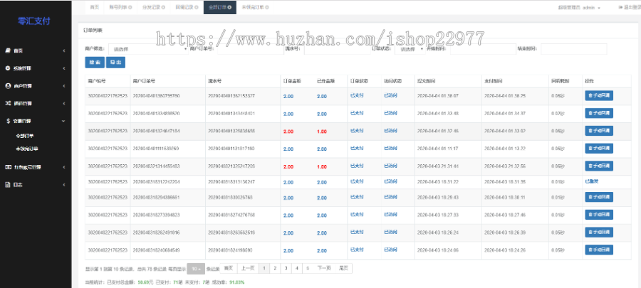Screen dimensions: 641x288
Task: Click the money bill icon in sidebar
Action: [7, 167]
